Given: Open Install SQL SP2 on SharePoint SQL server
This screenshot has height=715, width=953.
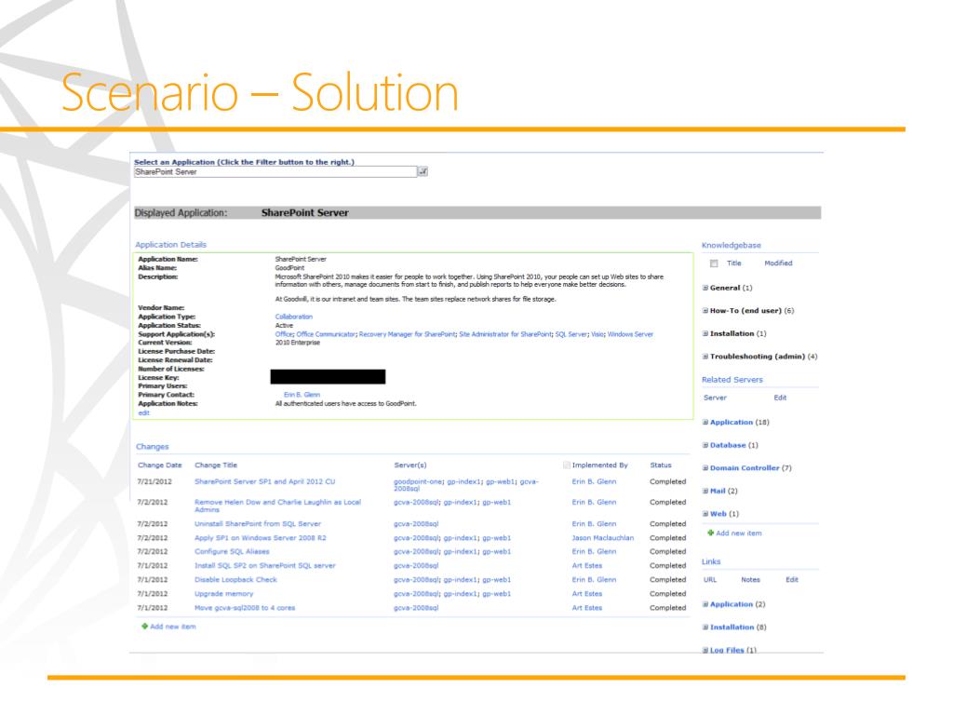Looking at the screenshot, I should [265, 566].
